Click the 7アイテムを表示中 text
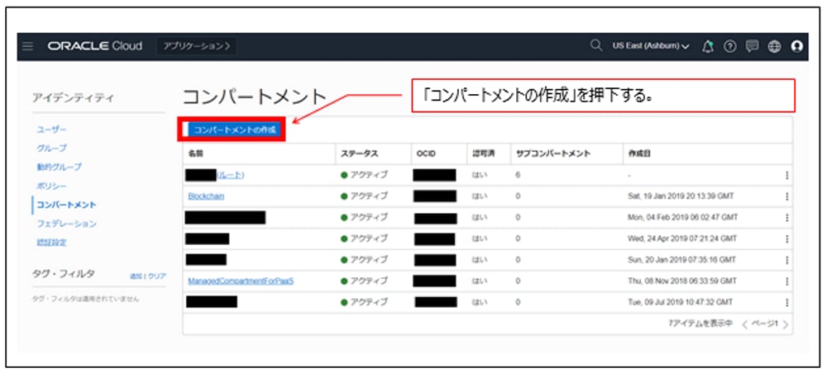Screen dimensions: 827x373 (700, 324)
